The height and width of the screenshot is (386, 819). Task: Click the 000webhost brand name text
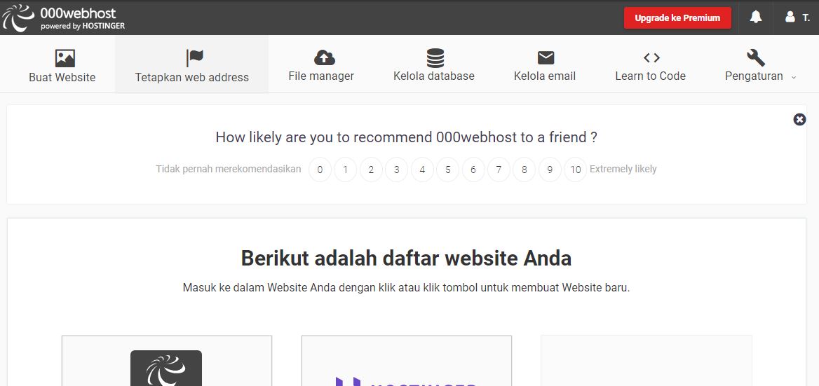pos(79,13)
